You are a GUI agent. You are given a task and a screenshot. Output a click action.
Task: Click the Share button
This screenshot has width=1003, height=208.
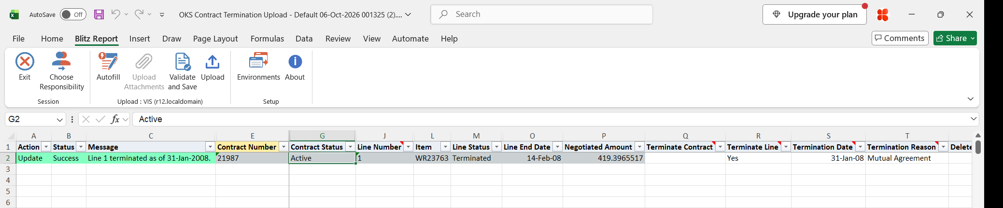(x=955, y=38)
